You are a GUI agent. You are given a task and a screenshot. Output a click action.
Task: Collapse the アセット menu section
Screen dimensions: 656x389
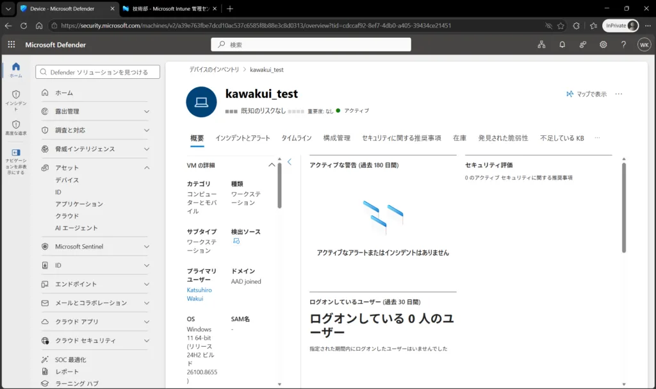(147, 167)
